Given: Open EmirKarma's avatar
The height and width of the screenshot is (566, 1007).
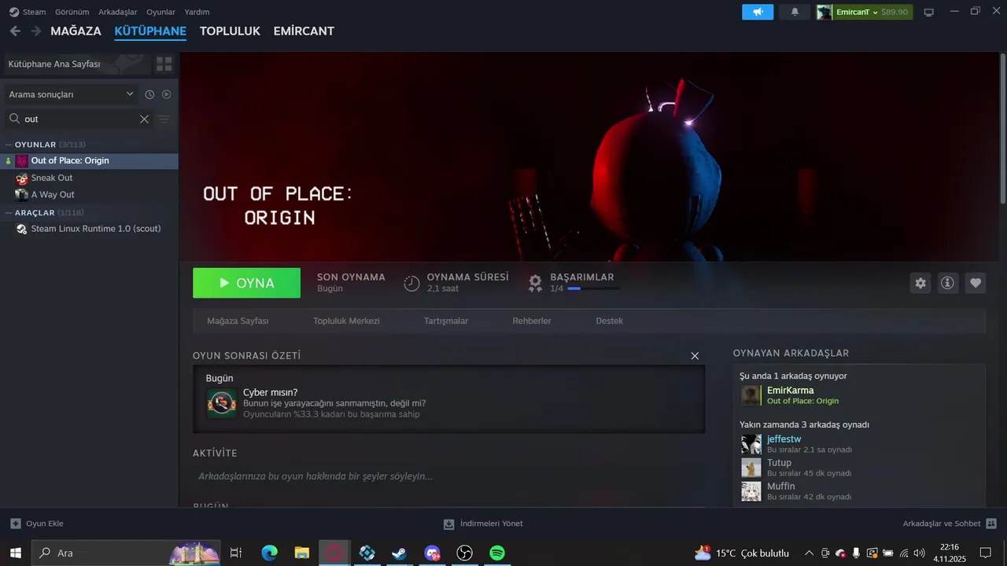Looking at the screenshot, I should pos(751,395).
